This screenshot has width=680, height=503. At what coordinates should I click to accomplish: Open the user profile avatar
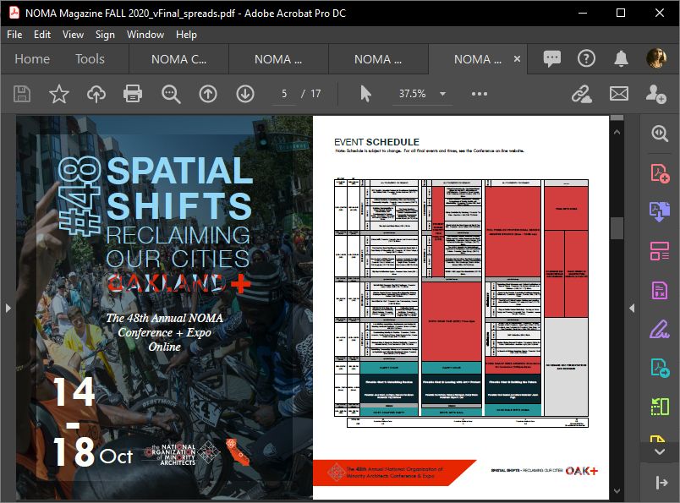pos(655,58)
